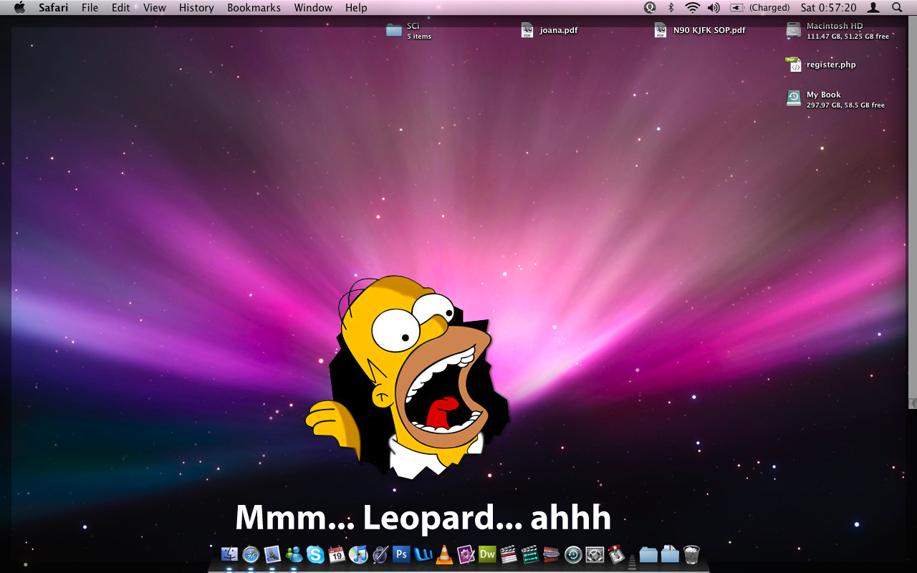
Task: Launch MSN Messenger from the Dock
Action: (294, 554)
